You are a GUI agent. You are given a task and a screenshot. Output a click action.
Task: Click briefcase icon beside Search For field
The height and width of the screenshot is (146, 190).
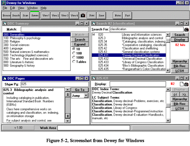[186, 29]
